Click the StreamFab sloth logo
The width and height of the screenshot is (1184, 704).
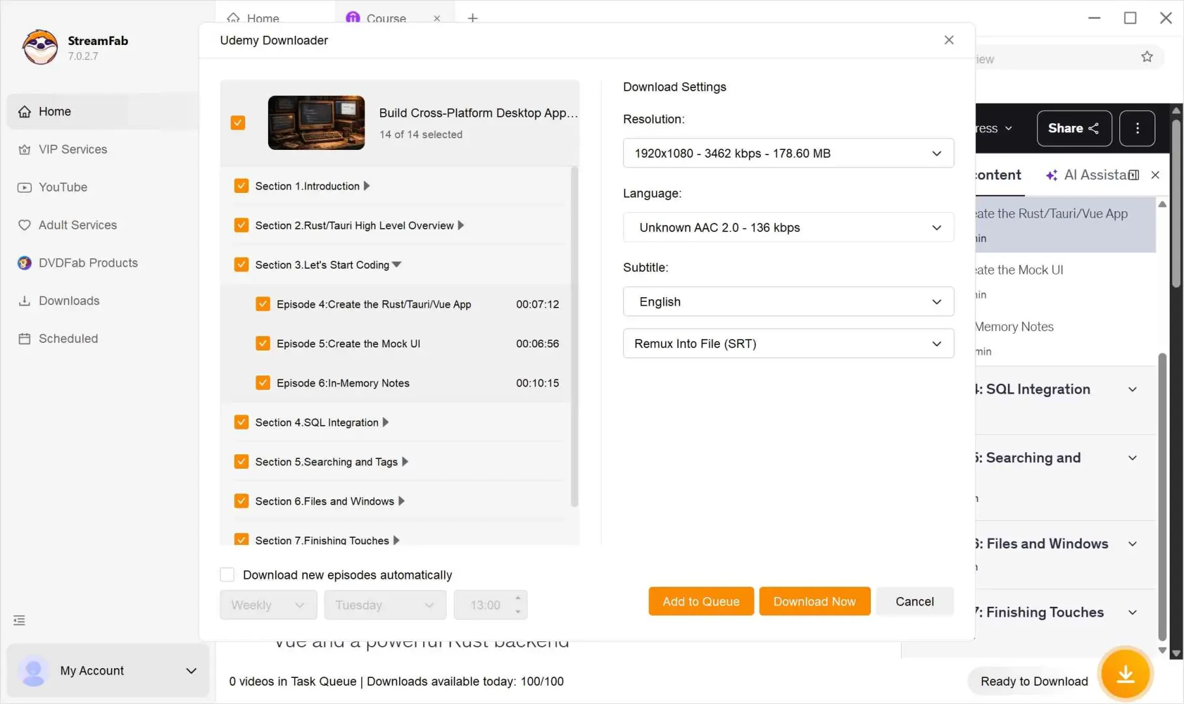(x=40, y=47)
